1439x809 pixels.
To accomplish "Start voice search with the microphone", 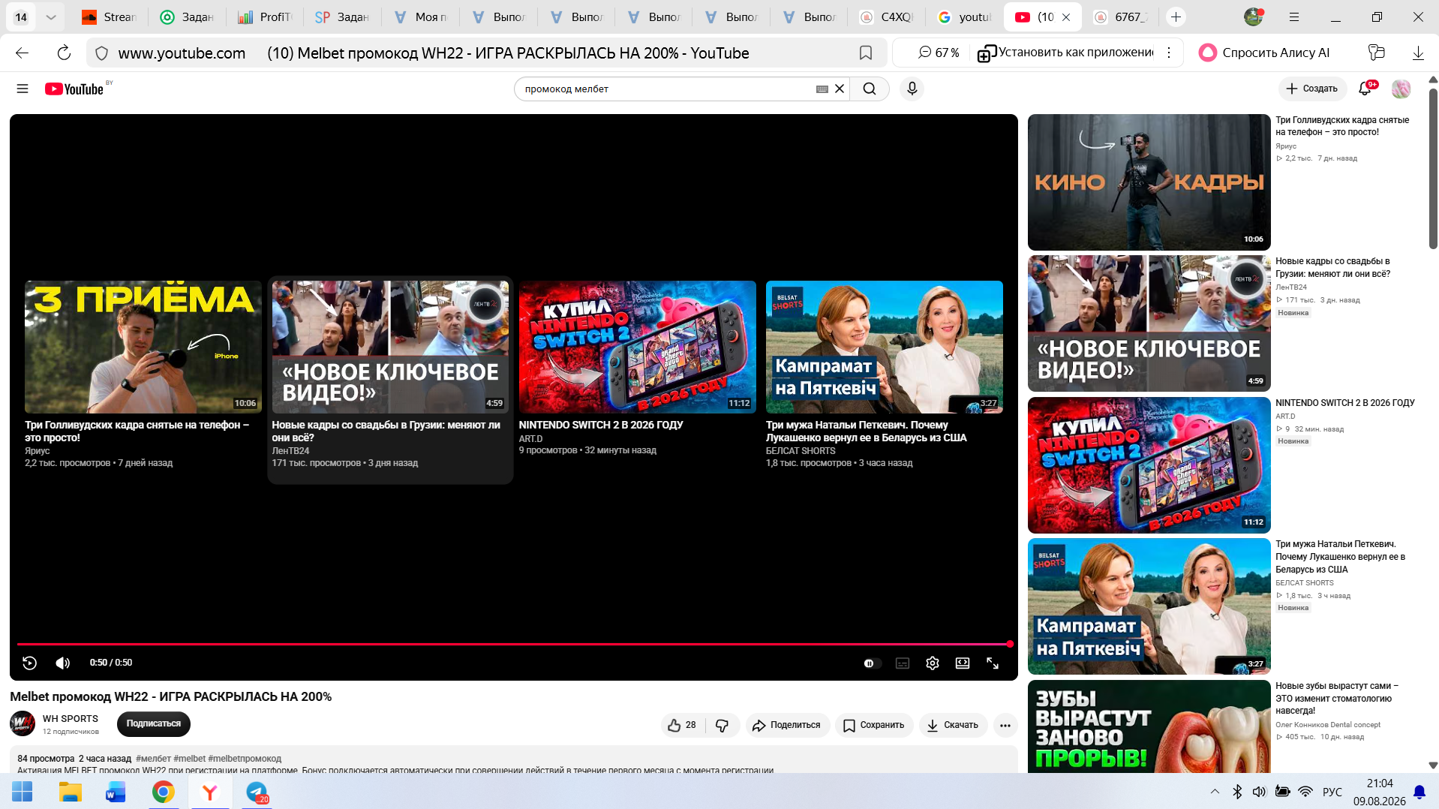I will (912, 89).
